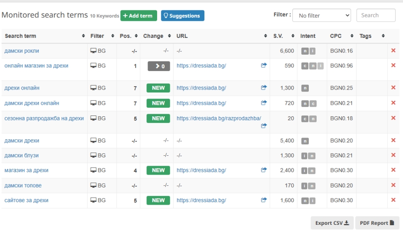Image resolution: width=403 pixels, height=233 pixels.
Task: Open external link icon for сезонна разпродажба row
Action: click(x=264, y=126)
